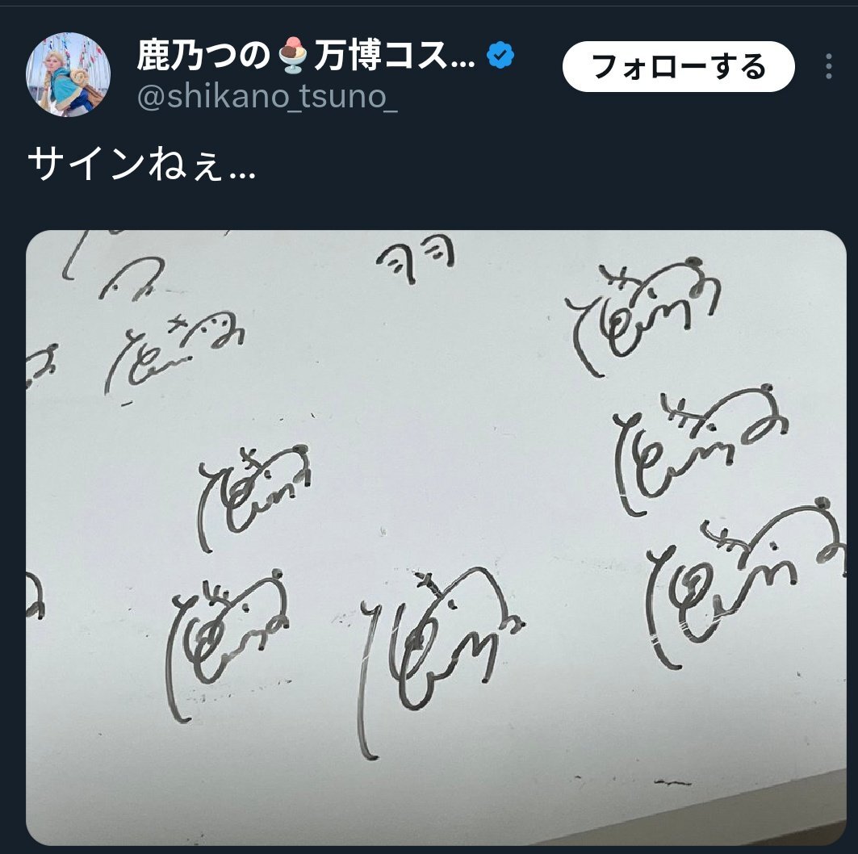Click the partial arch doodle at photo top-left
Viewport: 858px width, 854px height.
tap(132, 278)
